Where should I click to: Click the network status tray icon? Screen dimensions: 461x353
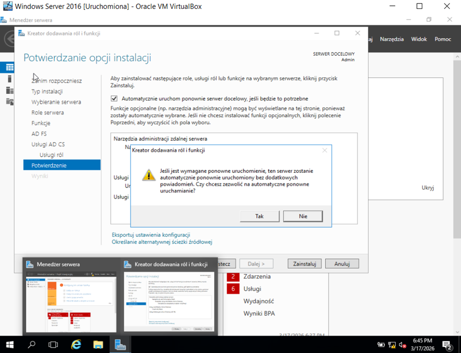(x=392, y=345)
